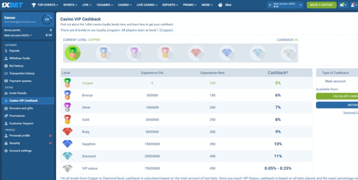Open the Terms and Conditions link

click(x=350, y=113)
